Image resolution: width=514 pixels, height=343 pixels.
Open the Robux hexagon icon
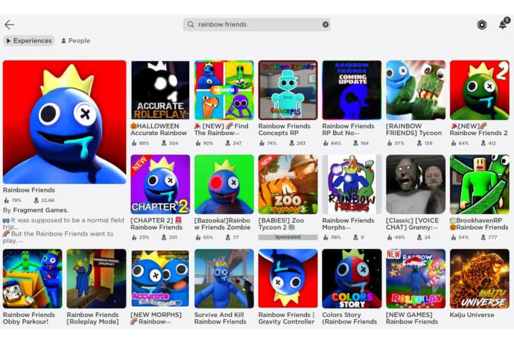coord(482,25)
